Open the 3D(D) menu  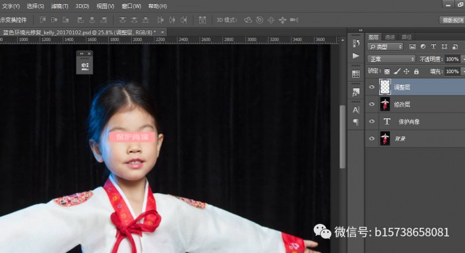coord(82,6)
